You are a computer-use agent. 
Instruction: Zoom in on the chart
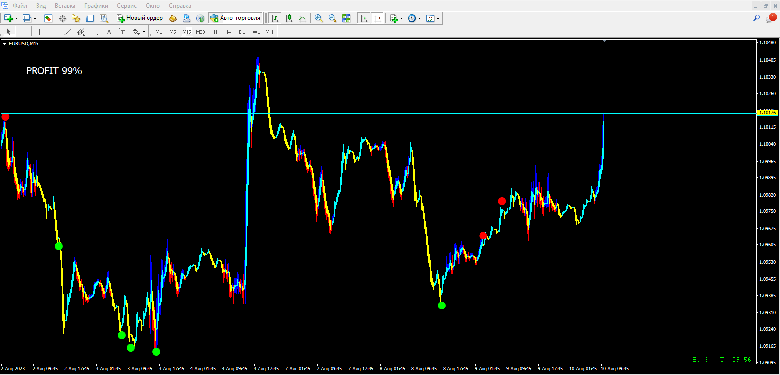(x=319, y=18)
